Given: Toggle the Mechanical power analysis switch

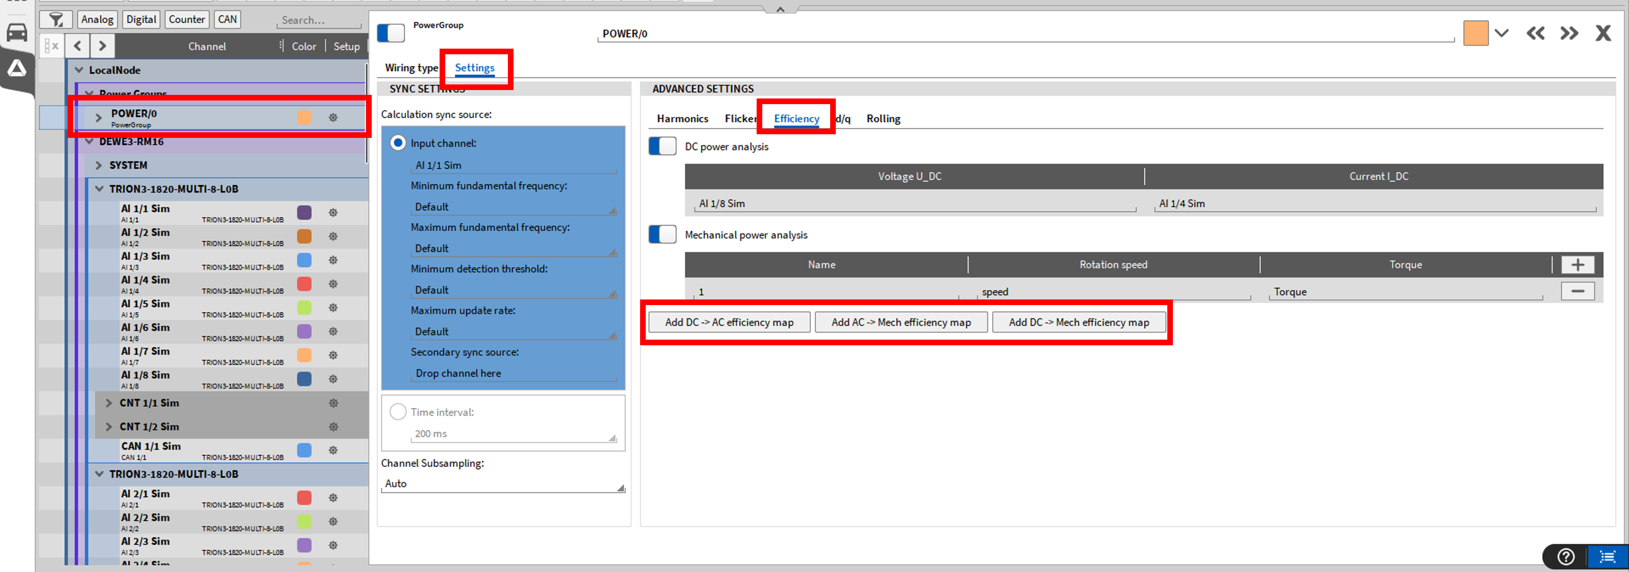Looking at the screenshot, I should point(662,235).
